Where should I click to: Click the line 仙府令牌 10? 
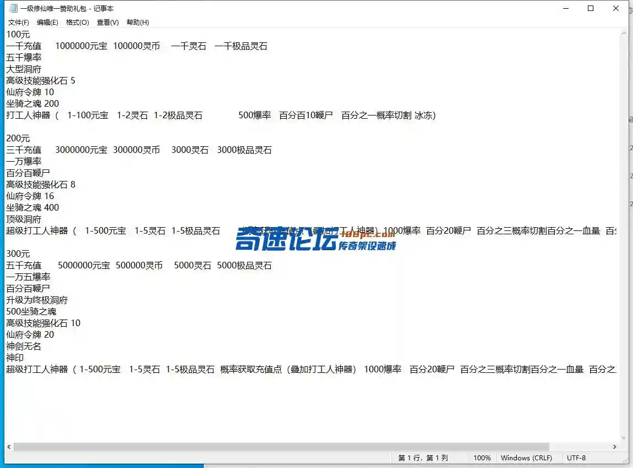click(x=30, y=92)
